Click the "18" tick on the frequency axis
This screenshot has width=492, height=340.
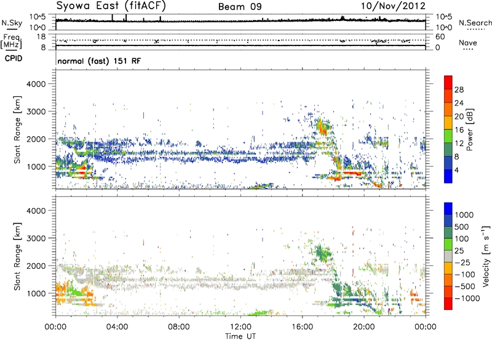[x=41, y=36]
